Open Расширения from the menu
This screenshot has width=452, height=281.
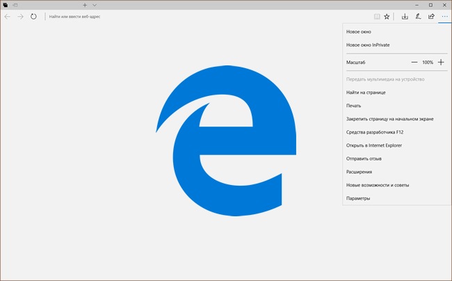(395, 172)
